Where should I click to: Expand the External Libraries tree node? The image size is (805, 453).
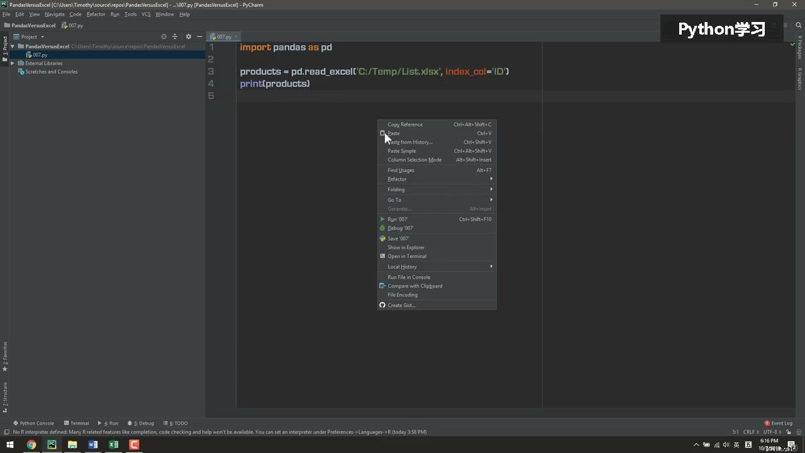[x=13, y=64]
